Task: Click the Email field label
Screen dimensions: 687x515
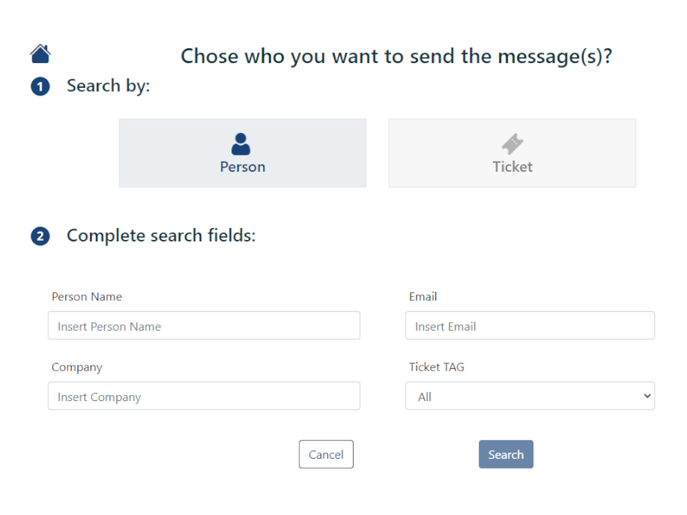Action: (423, 296)
